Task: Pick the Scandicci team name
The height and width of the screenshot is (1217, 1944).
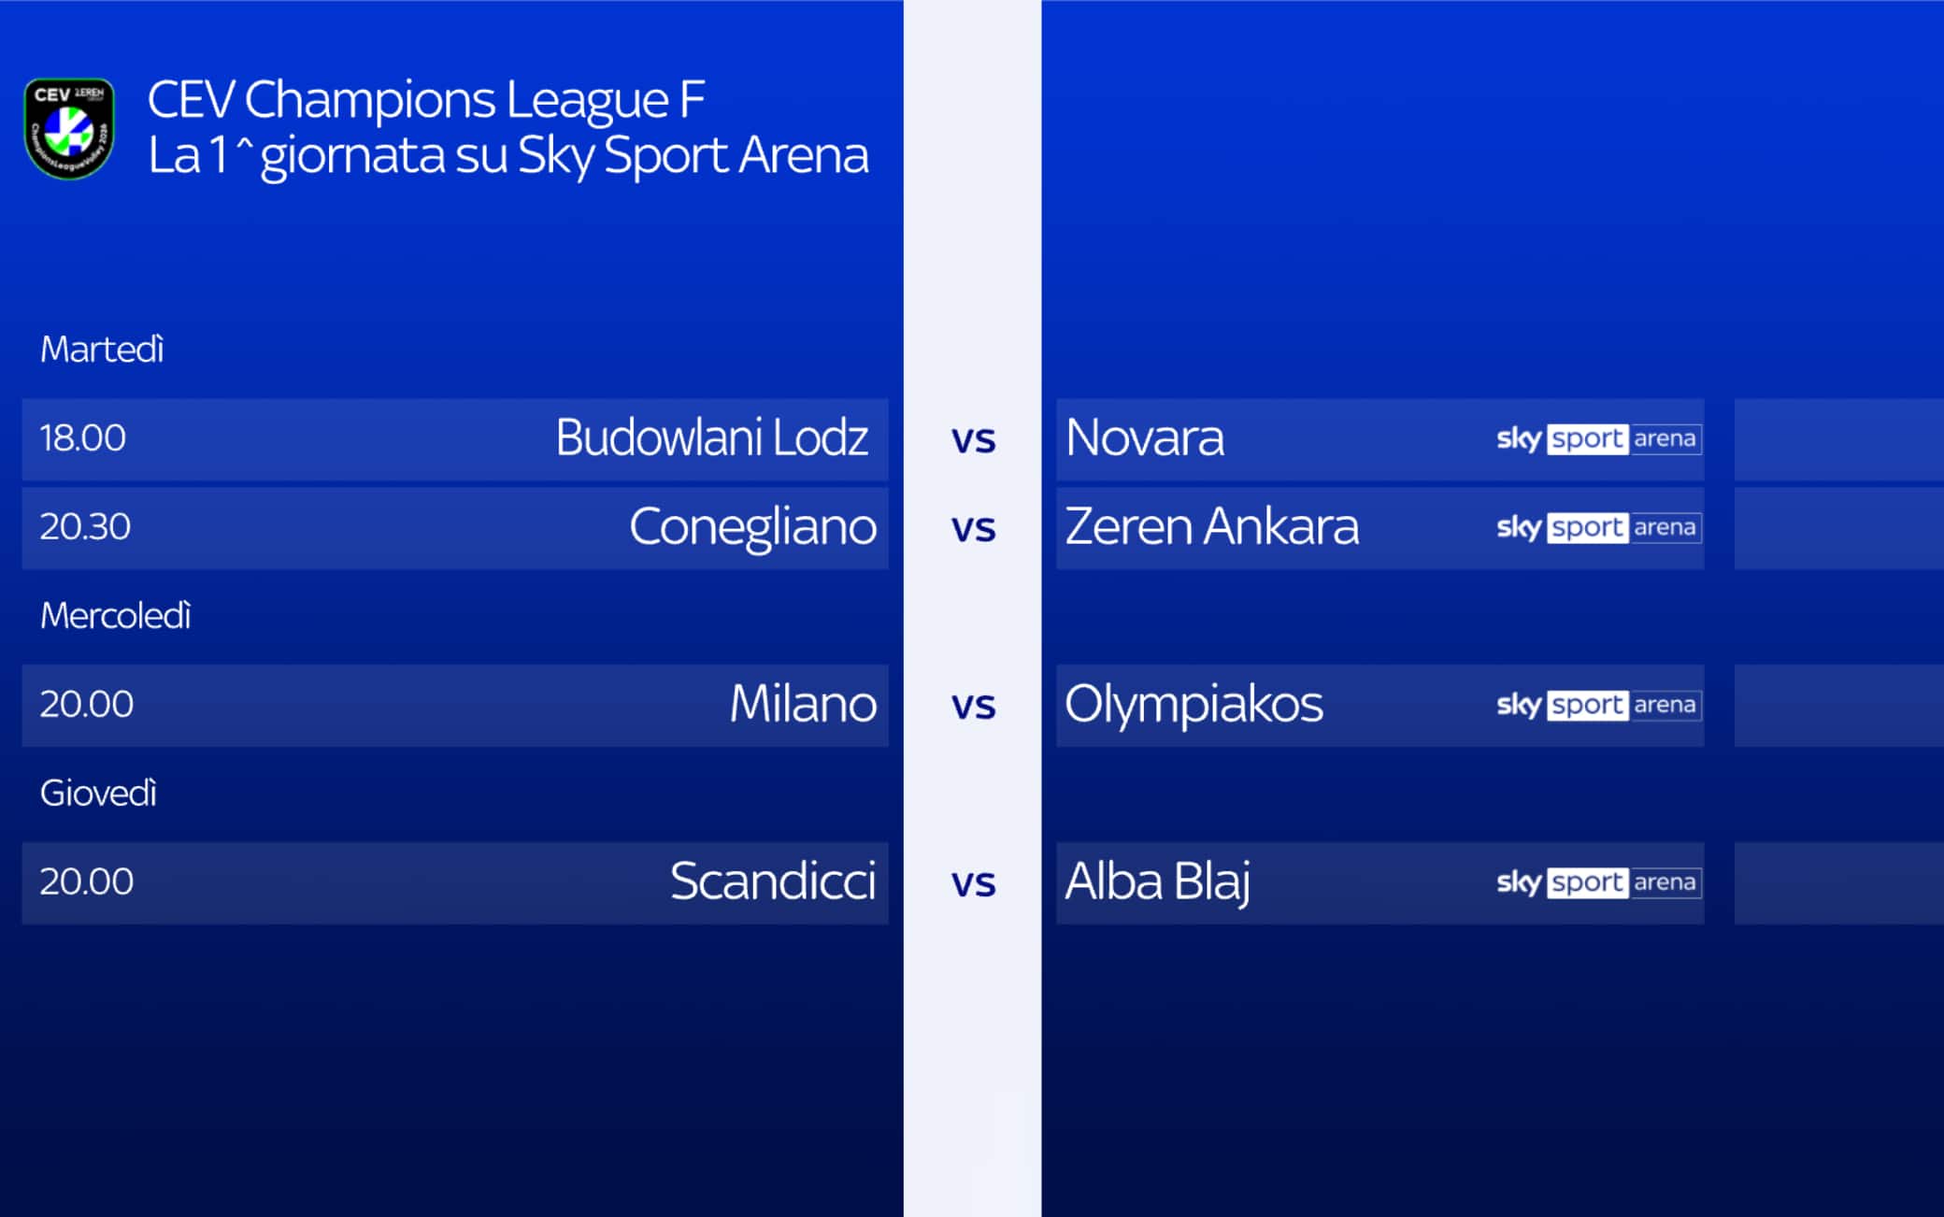Action: click(x=773, y=881)
